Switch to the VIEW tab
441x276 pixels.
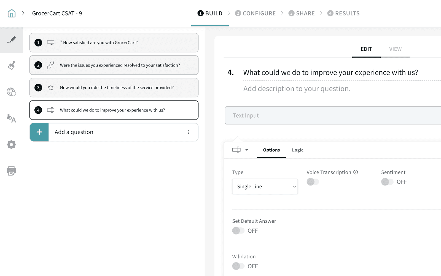coord(395,49)
